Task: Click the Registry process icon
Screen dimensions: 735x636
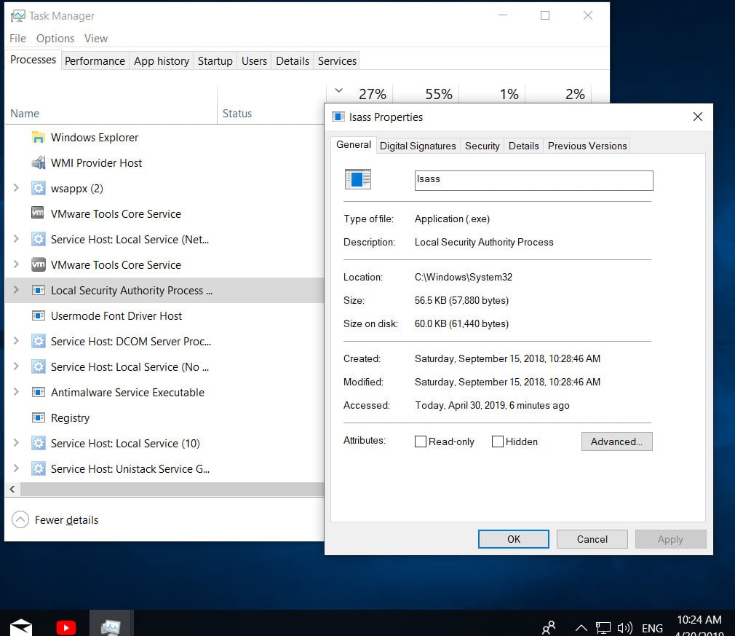Action: pyautogui.click(x=38, y=417)
